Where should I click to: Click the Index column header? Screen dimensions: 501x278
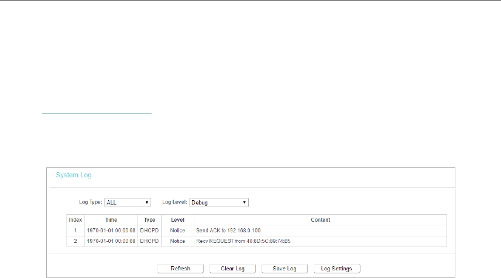(76, 220)
